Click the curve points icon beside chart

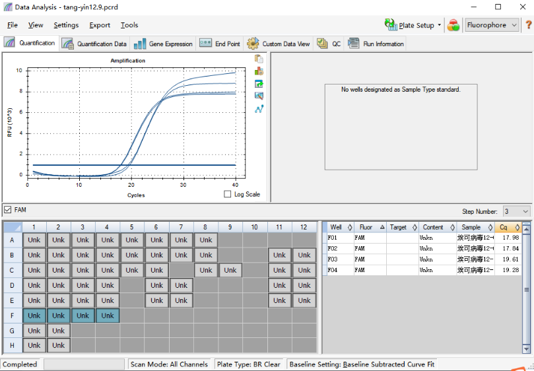259,109
